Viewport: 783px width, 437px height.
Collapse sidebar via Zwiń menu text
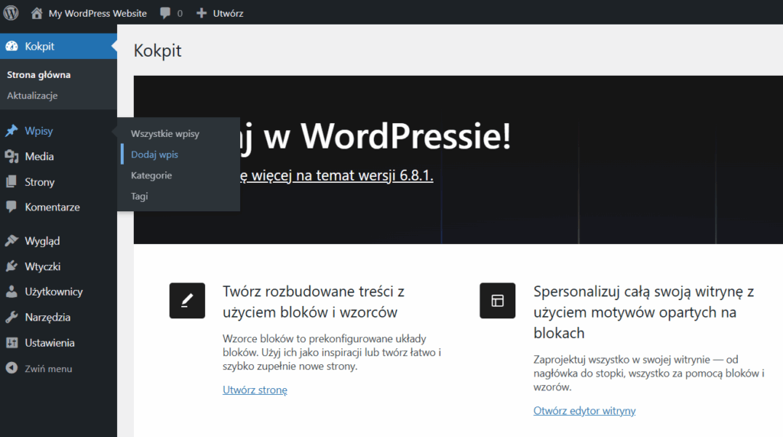tap(48, 369)
